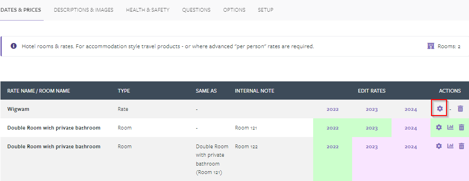View bar chart for Room 122

coord(450,146)
